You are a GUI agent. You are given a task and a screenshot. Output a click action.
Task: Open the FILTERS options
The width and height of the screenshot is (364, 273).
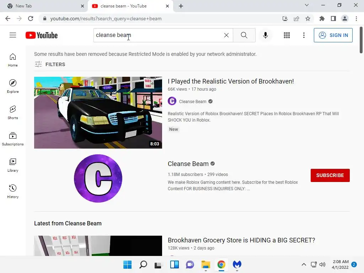pos(50,64)
